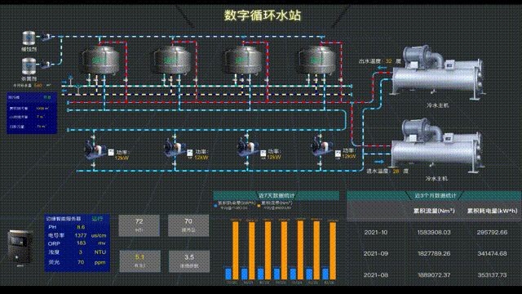Image resolution: width=522 pixels, height=294 pixels.
Task: Click the power consumption value 295792.66
Action: 492,232
